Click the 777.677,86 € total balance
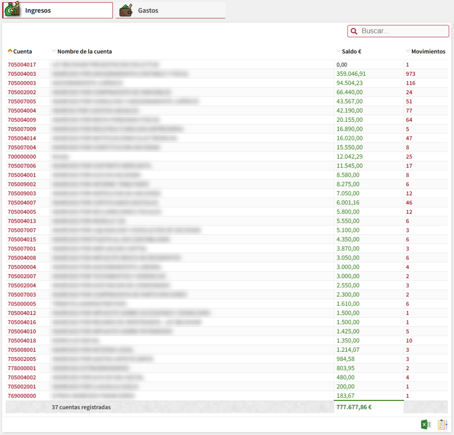Viewport: 454px width, 435px height. 353,407
